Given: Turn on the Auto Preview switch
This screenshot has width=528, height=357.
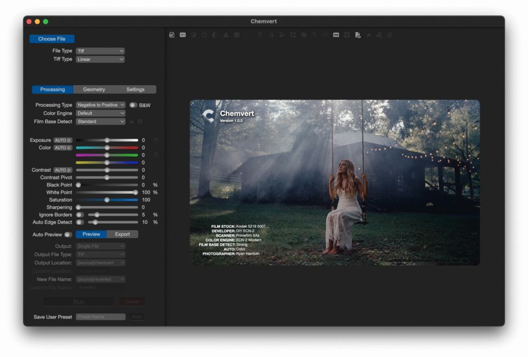Looking at the screenshot, I should pyautogui.click(x=68, y=235).
